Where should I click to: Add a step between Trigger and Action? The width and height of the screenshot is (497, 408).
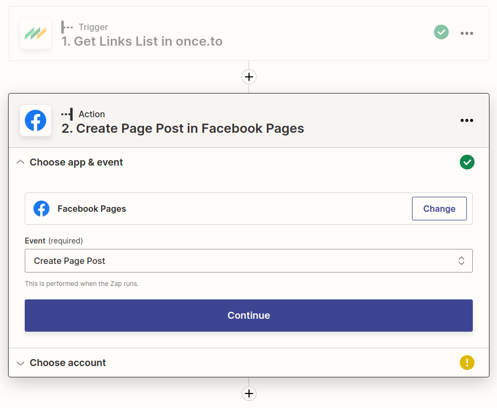pos(249,77)
